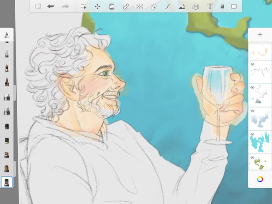Open the color wheel picker
272x204 pixels.
260,179
